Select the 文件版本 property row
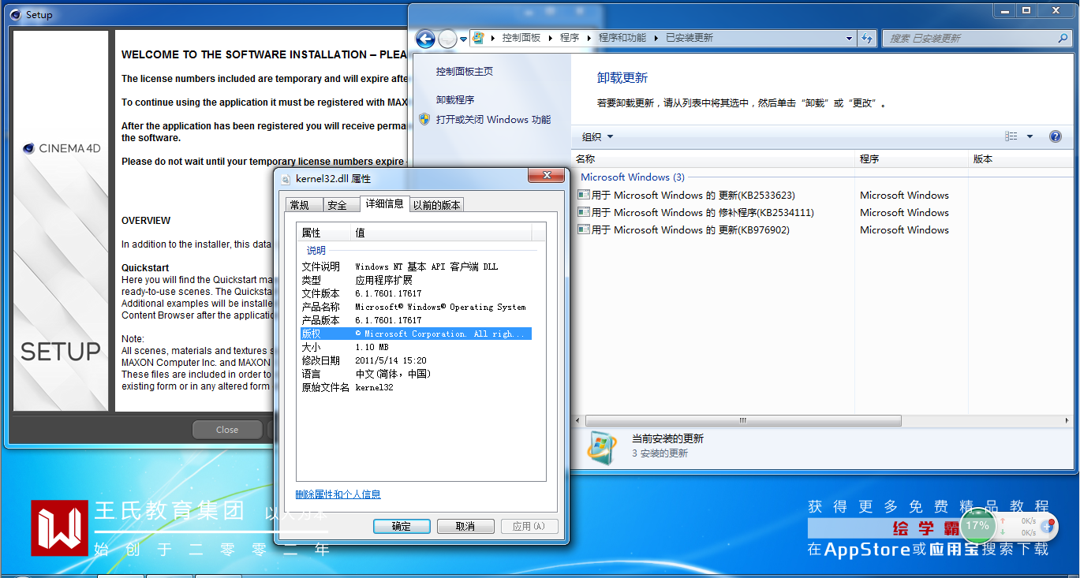This screenshot has width=1080, height=578. (x=416, y=293)
